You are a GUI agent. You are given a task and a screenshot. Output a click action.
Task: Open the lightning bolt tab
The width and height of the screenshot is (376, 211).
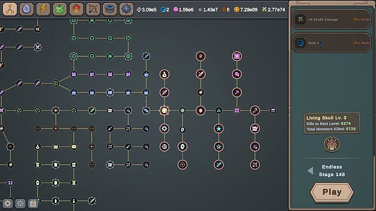(43, 9)
